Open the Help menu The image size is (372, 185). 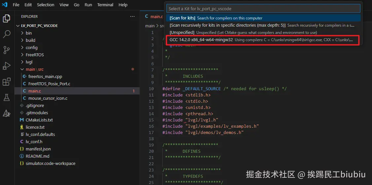[123, 5]
